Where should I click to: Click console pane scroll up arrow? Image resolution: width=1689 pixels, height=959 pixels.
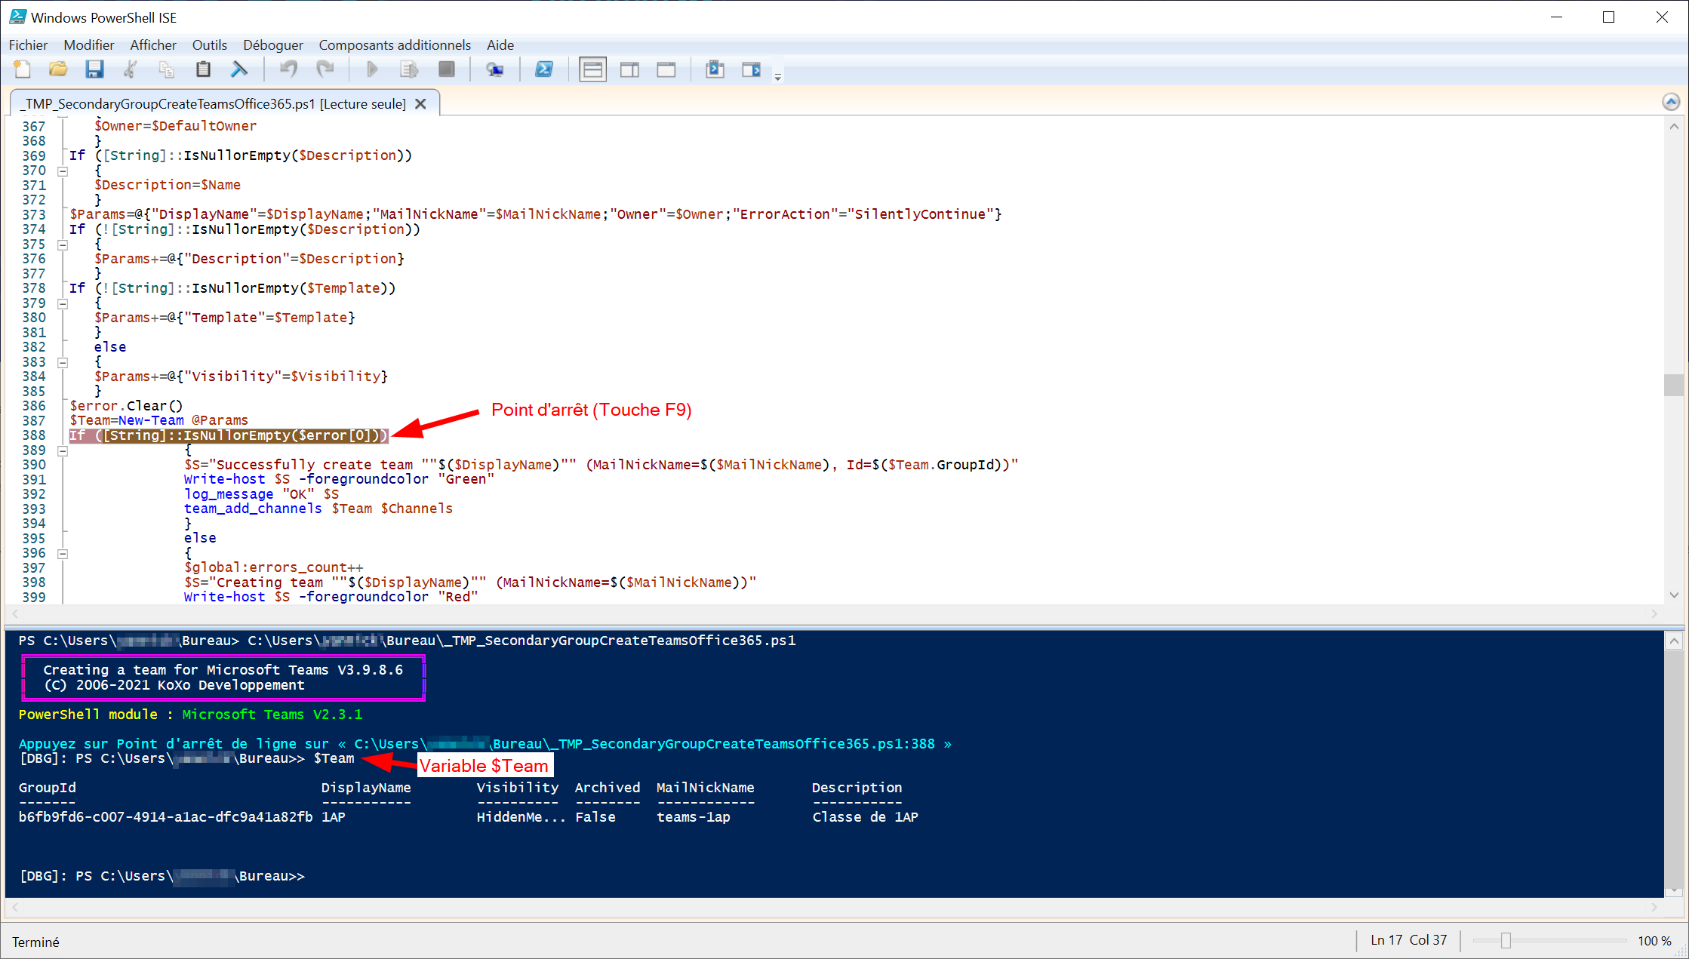pos(1674,641)
